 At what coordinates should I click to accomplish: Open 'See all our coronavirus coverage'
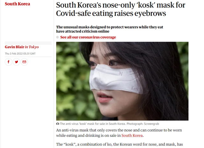88,37
